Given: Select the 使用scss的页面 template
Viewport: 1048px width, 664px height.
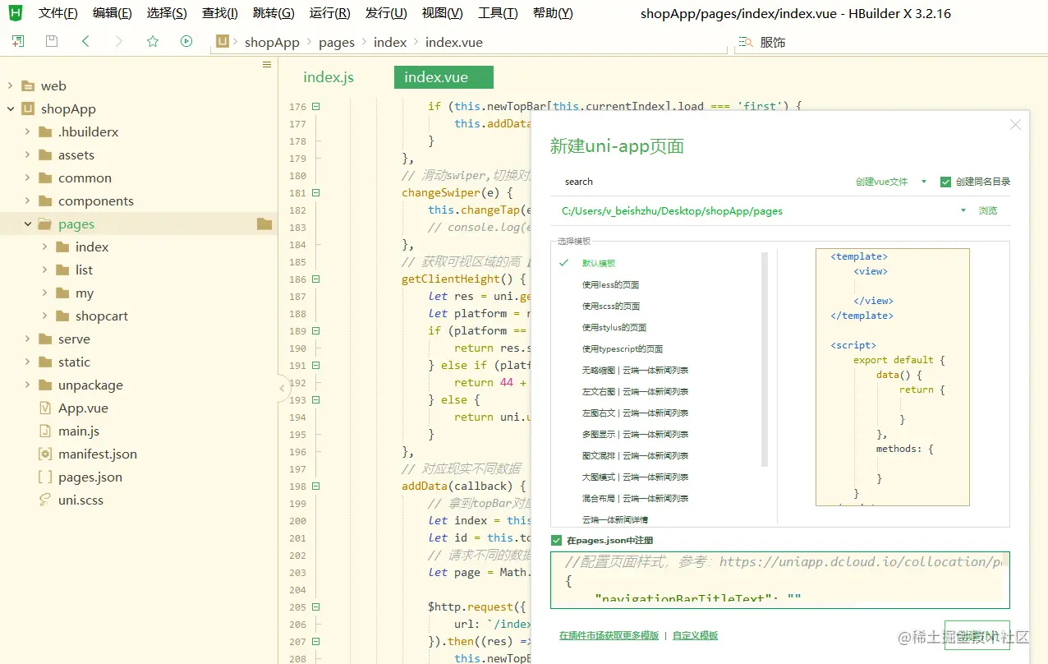Looking at the screenshot, I should (x=610, y=306).
